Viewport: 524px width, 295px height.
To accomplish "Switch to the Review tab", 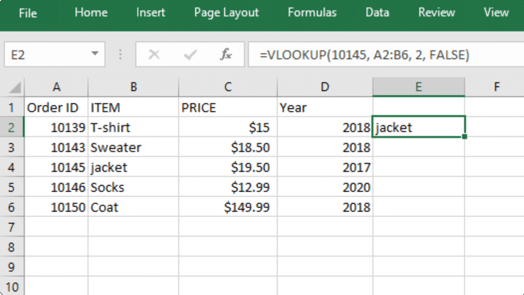I will tap(436, 13).
